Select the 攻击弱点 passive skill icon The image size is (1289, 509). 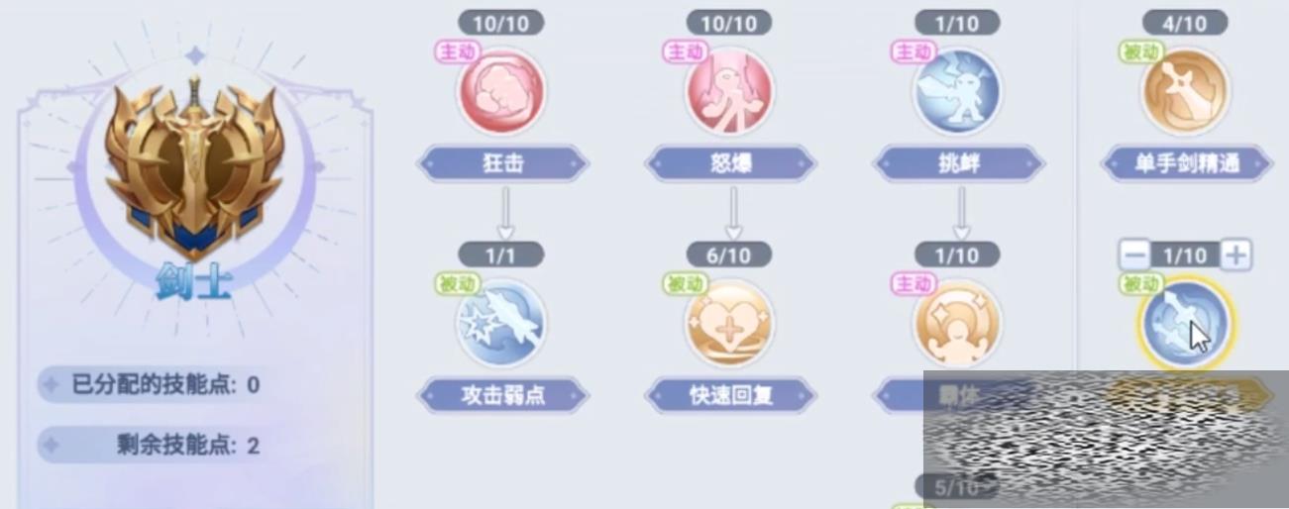[x=501, y=324]
